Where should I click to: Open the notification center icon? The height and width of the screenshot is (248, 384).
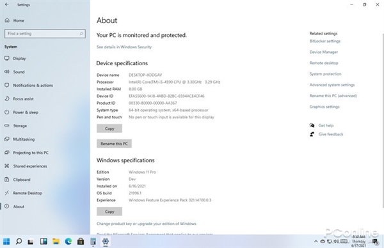click(375, 242)
